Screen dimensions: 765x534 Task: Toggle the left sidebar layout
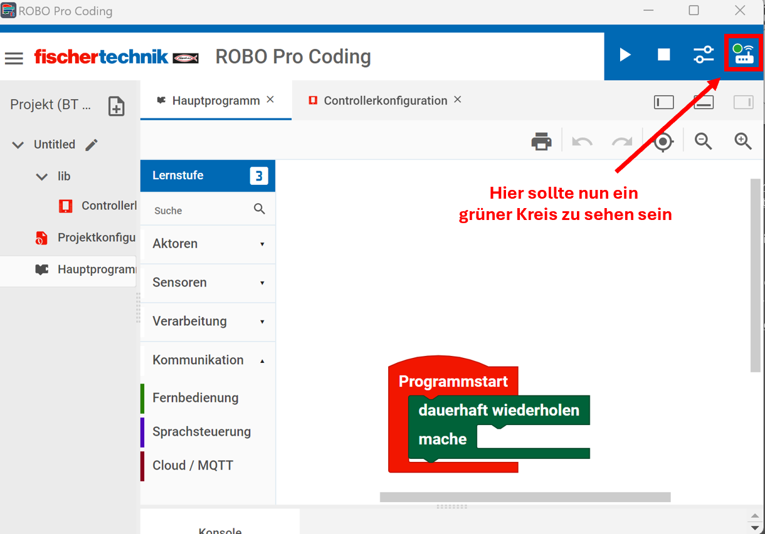tap(663, 102)
